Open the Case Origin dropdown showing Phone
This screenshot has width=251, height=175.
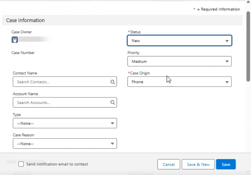coord(179,81)
